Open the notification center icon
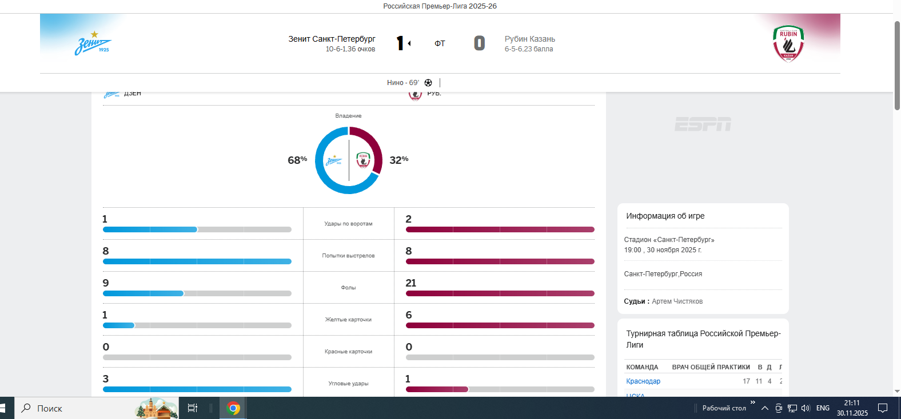901x419 pixels. click(883, 408)
